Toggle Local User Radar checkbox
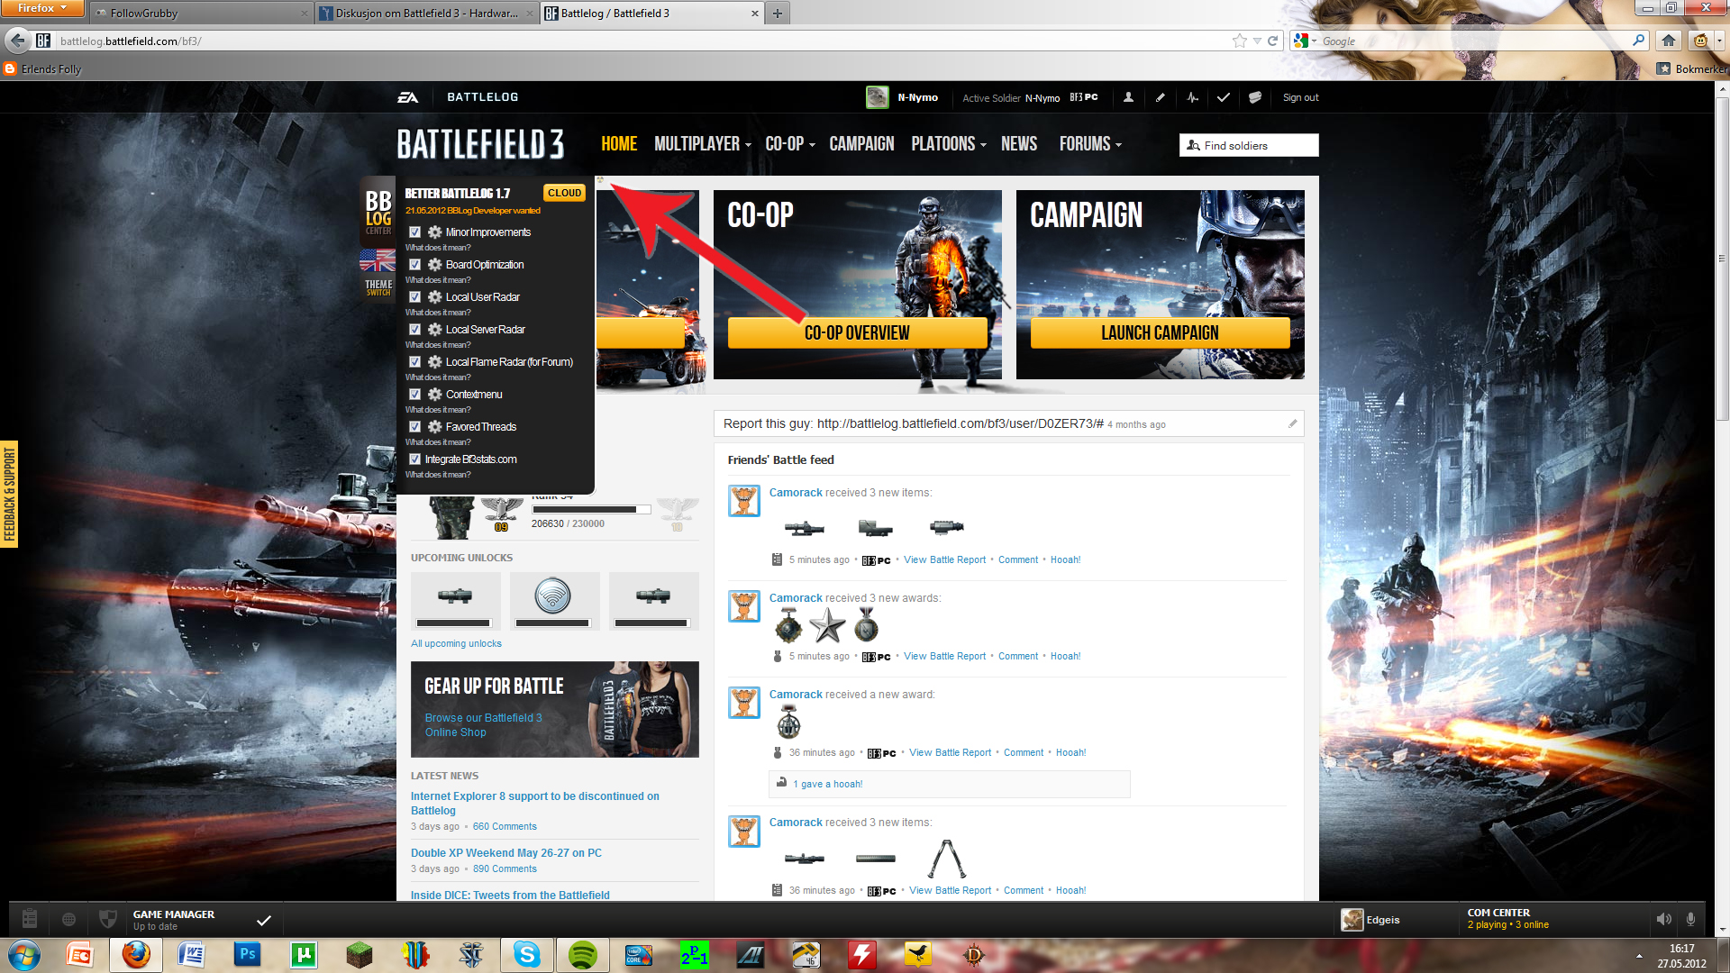 coord(415,297)
